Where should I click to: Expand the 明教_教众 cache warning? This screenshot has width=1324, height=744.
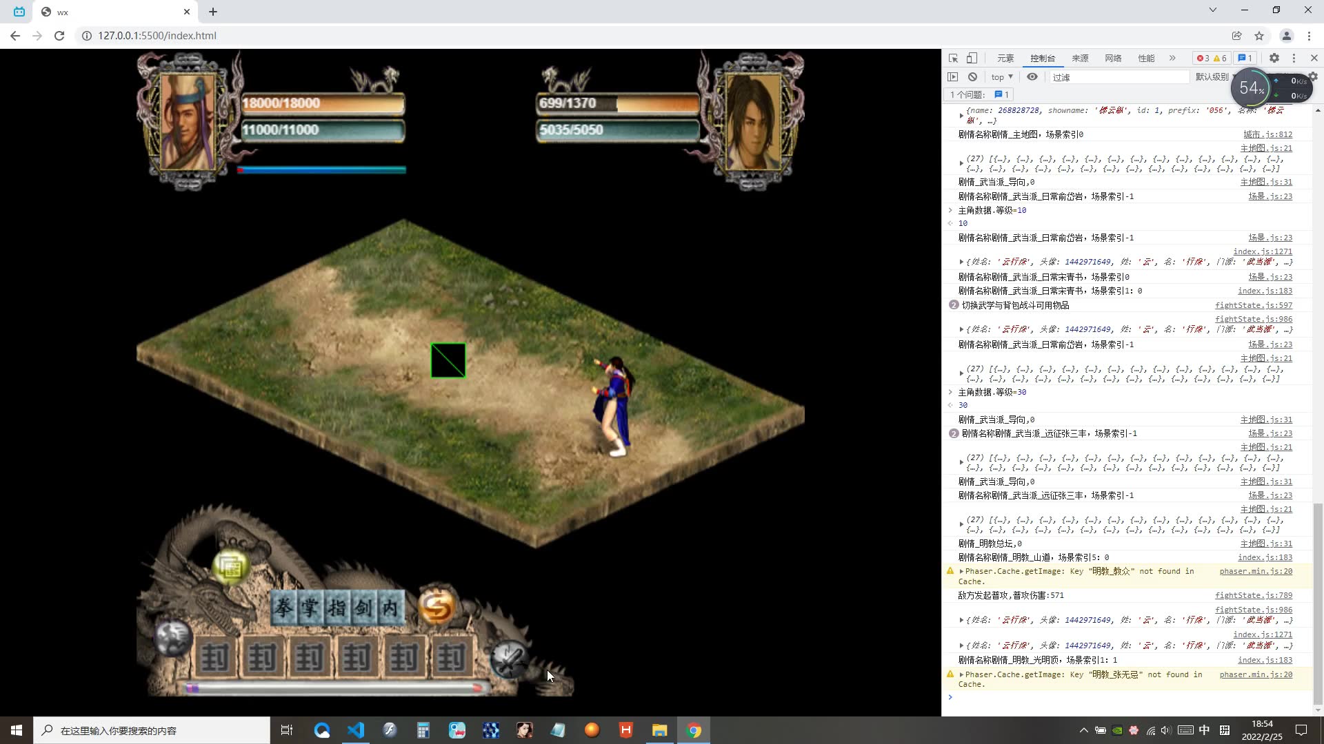[961, 572]
